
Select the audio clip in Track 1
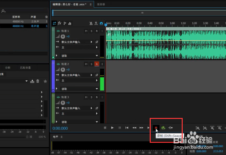click(166, 44)
